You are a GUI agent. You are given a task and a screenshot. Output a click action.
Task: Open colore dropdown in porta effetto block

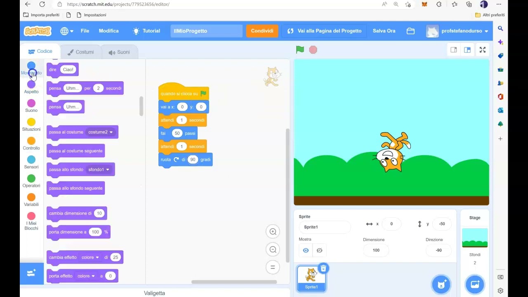87,276
